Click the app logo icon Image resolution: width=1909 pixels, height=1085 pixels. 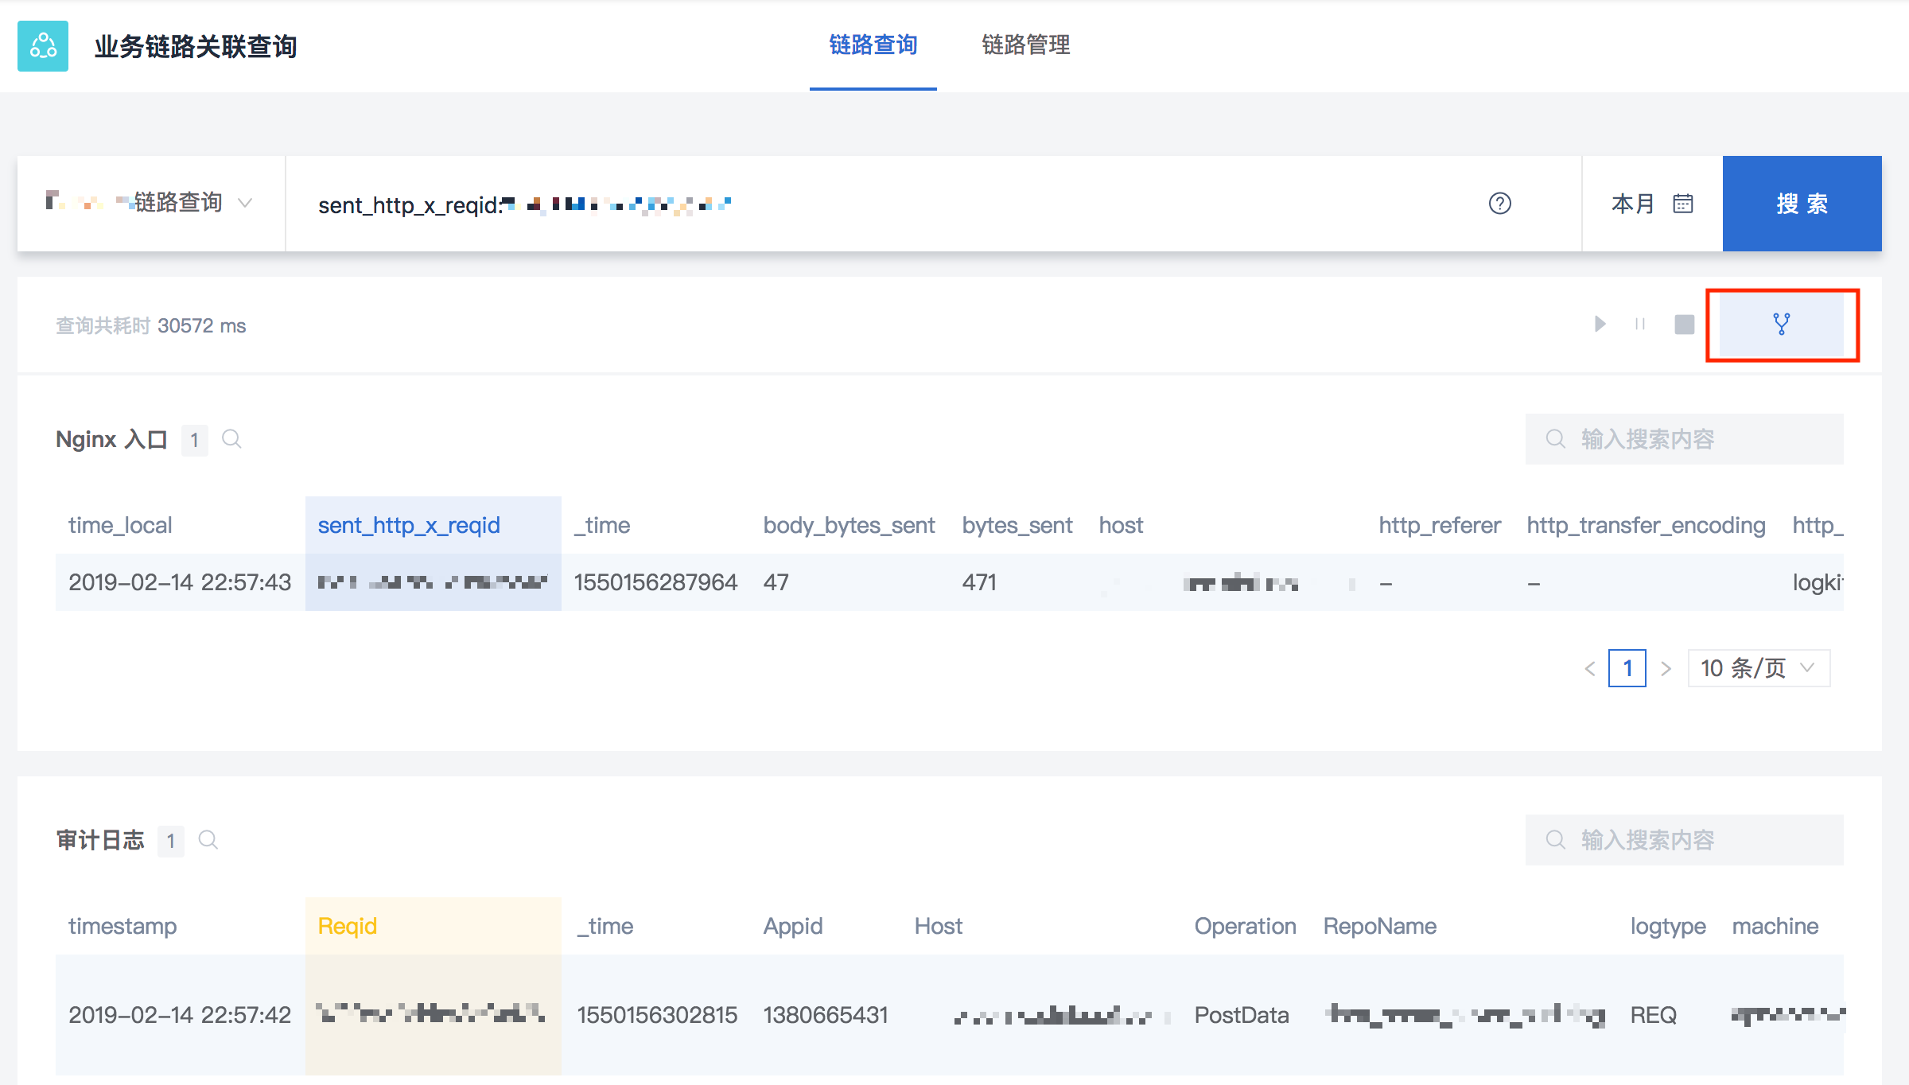(43, 46)
